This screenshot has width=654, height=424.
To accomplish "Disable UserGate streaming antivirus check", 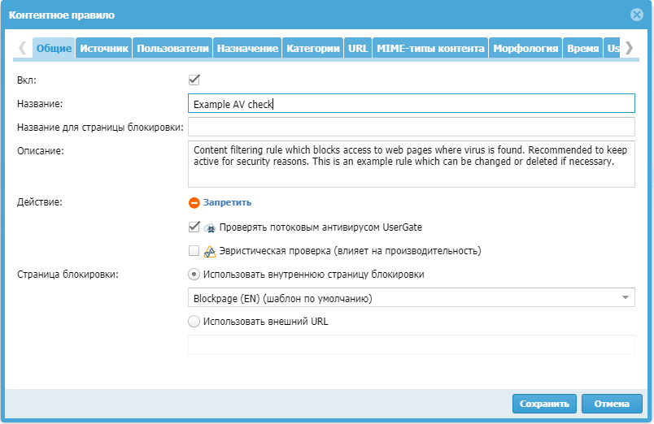I will pyautogui.click(x=194, y=227).
